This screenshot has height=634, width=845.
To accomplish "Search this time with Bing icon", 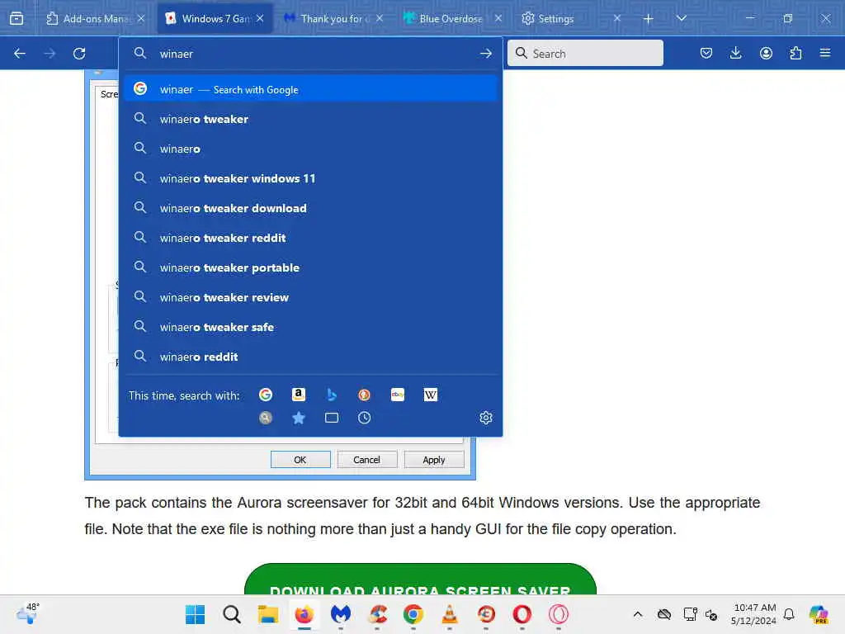I will pyautogui.click(x=332, y=395).
